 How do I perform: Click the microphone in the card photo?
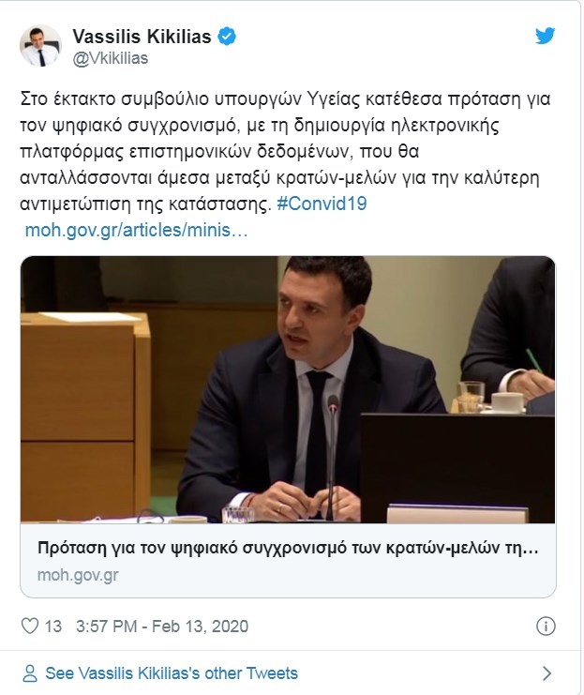tap(332, 457)
